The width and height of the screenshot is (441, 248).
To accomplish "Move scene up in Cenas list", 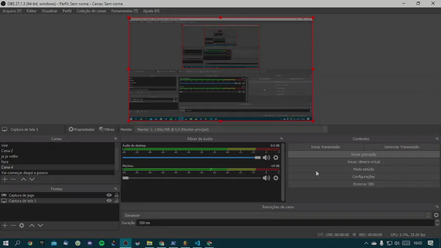I will coord(24,179).
